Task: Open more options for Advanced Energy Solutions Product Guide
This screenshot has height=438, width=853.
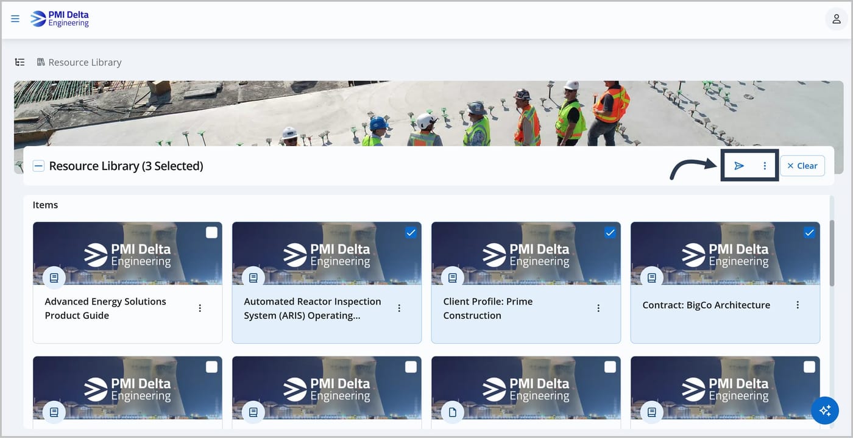Action: (x=200, y=308)
